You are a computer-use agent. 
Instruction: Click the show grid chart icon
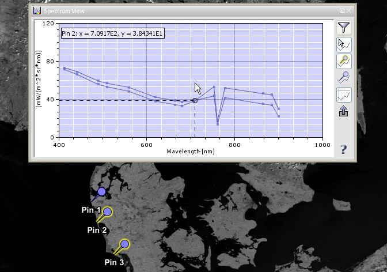(x=343, y=95)
